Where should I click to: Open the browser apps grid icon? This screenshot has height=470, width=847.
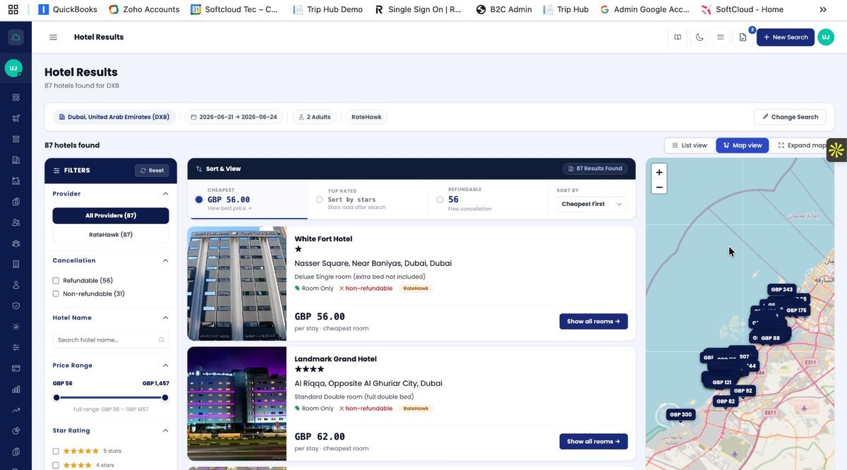coord(13,10)
